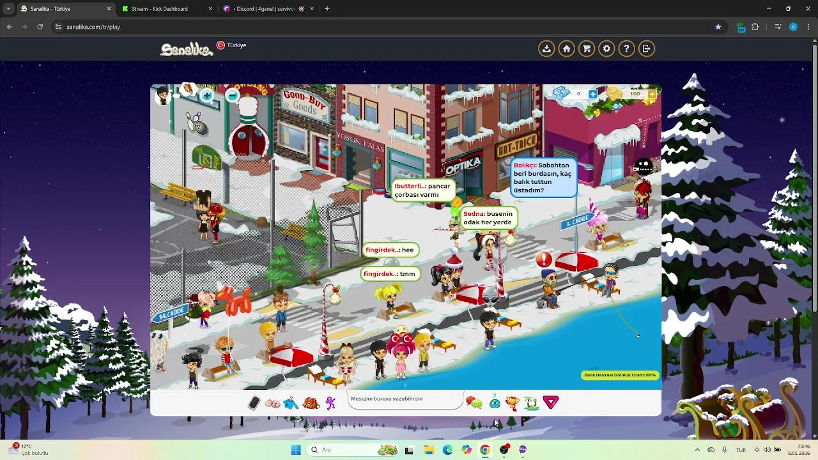Click the taskbar search box
This screenshot has height=460, width=818.
click(353, 450)
